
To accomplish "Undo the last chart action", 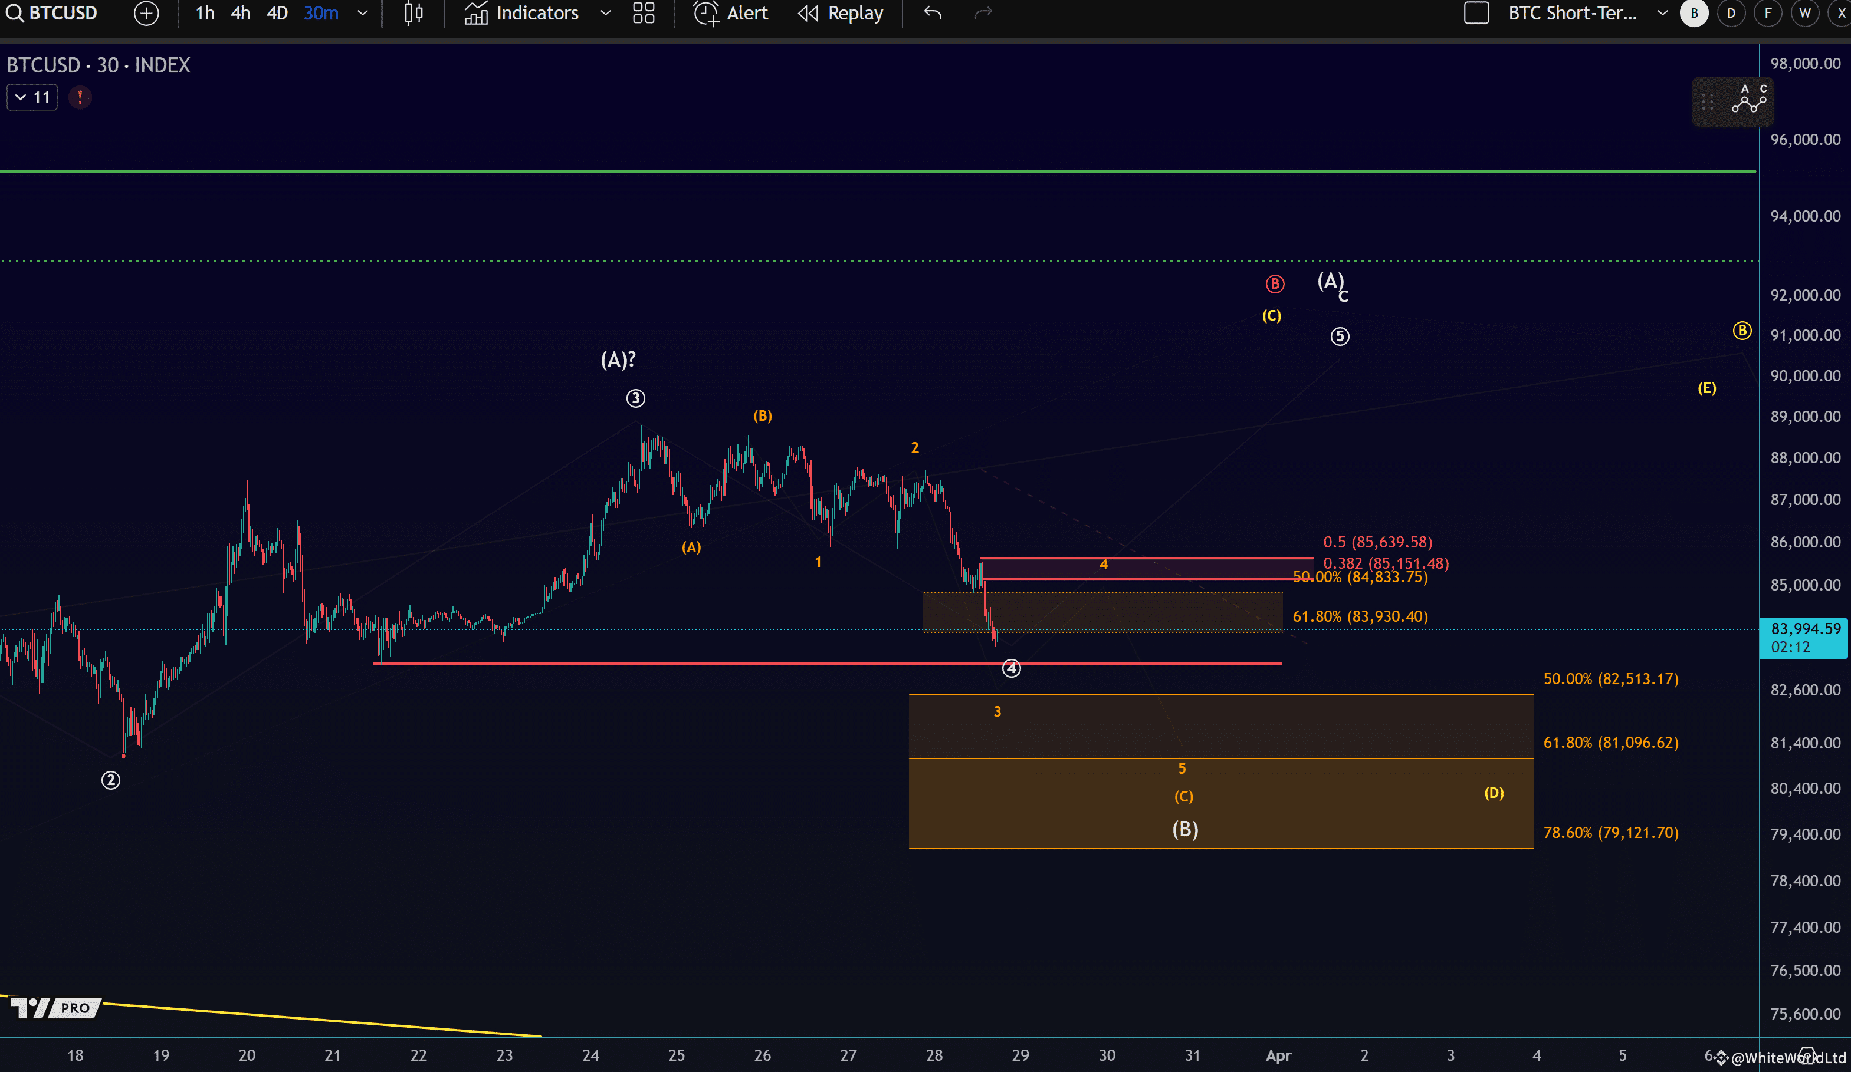I will click(x=933, y=13).
